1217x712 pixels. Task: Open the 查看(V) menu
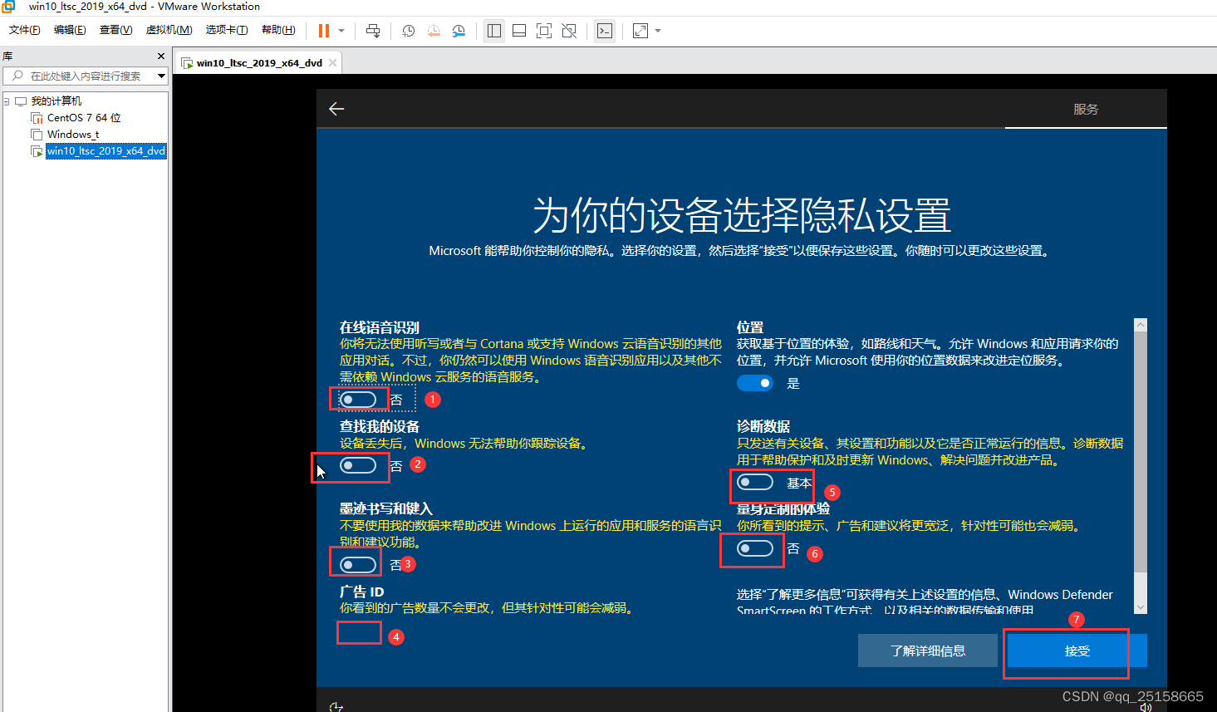click(115, 30)
